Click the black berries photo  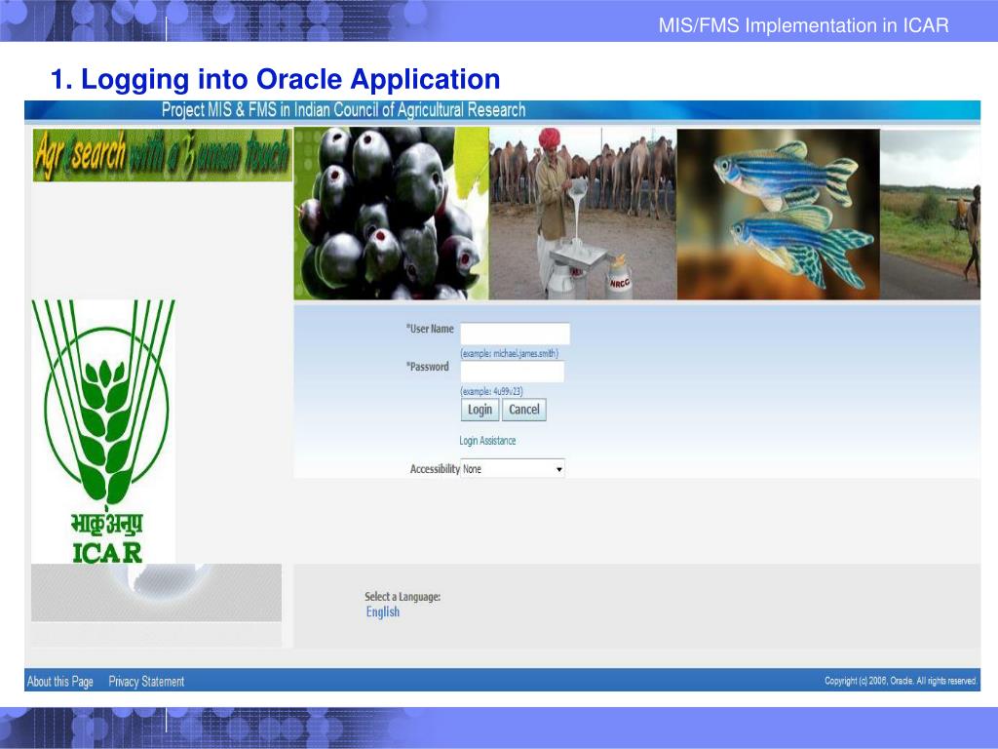(391, 214)
